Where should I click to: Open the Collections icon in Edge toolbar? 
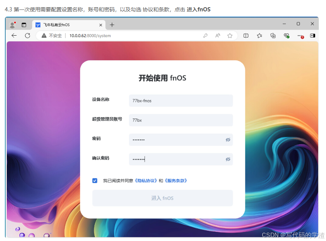(273, 35)
